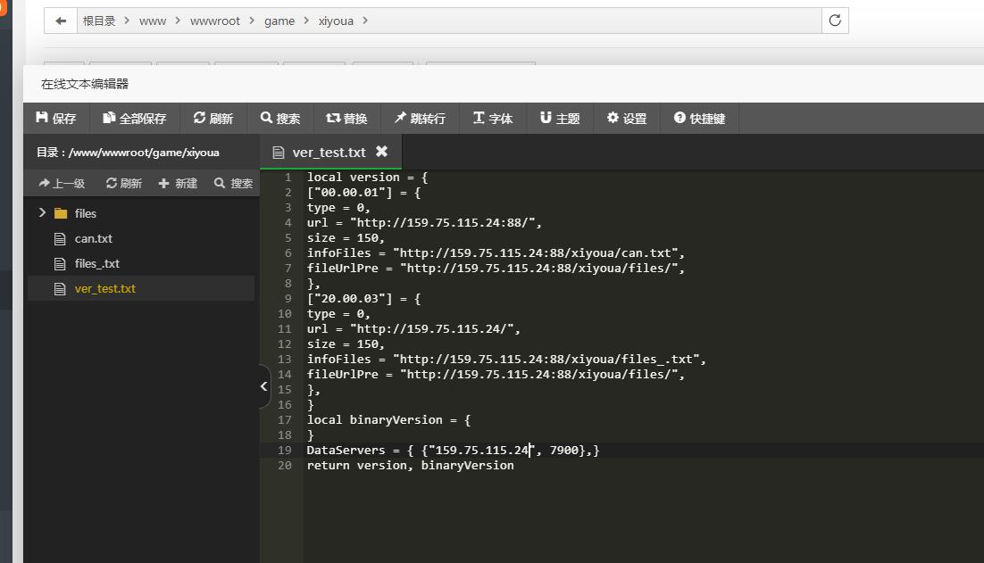Open the Replace (替换) tool
Screen dimensions: 984x563
click(x=346, y=118)
